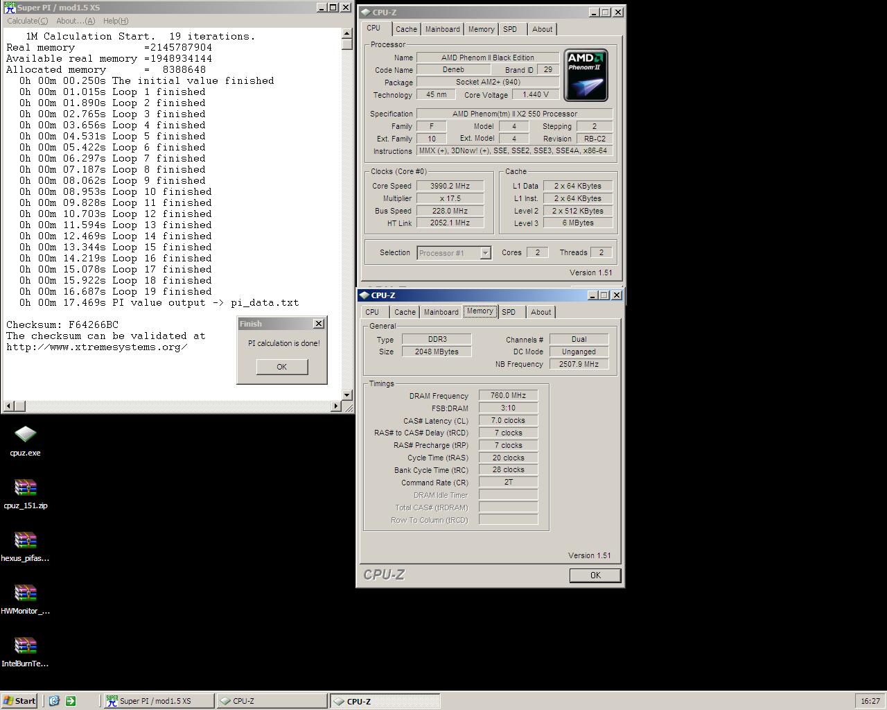Select the hexus_pifas archive icon on desktop
The image size is (887, 710).
pyautogui.click(x=26, y=540)
